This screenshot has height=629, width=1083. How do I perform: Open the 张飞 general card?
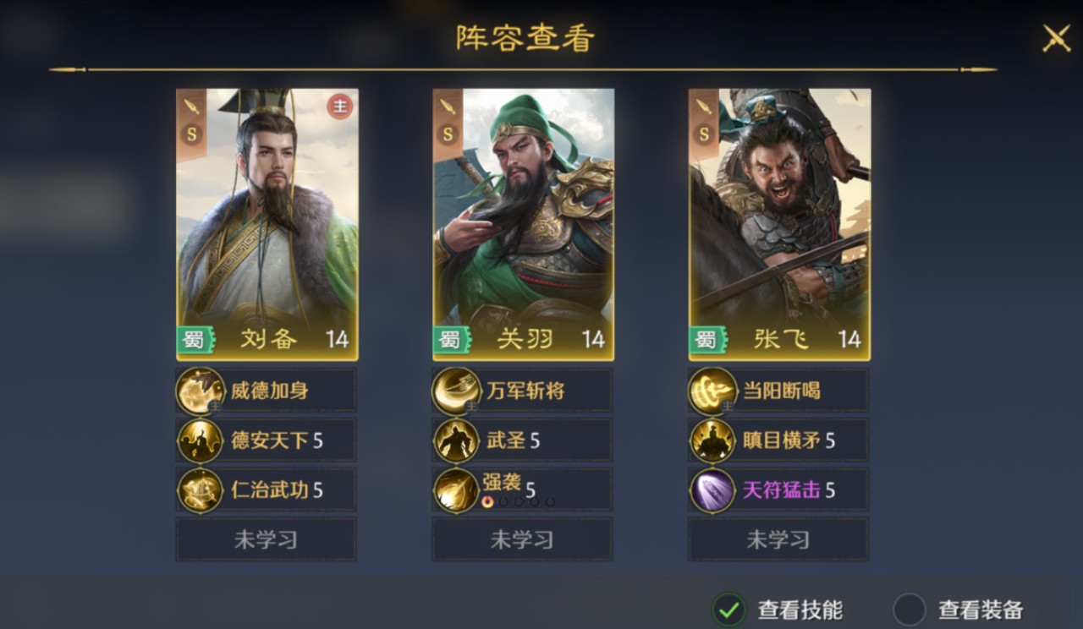click(x=779, y=224)
